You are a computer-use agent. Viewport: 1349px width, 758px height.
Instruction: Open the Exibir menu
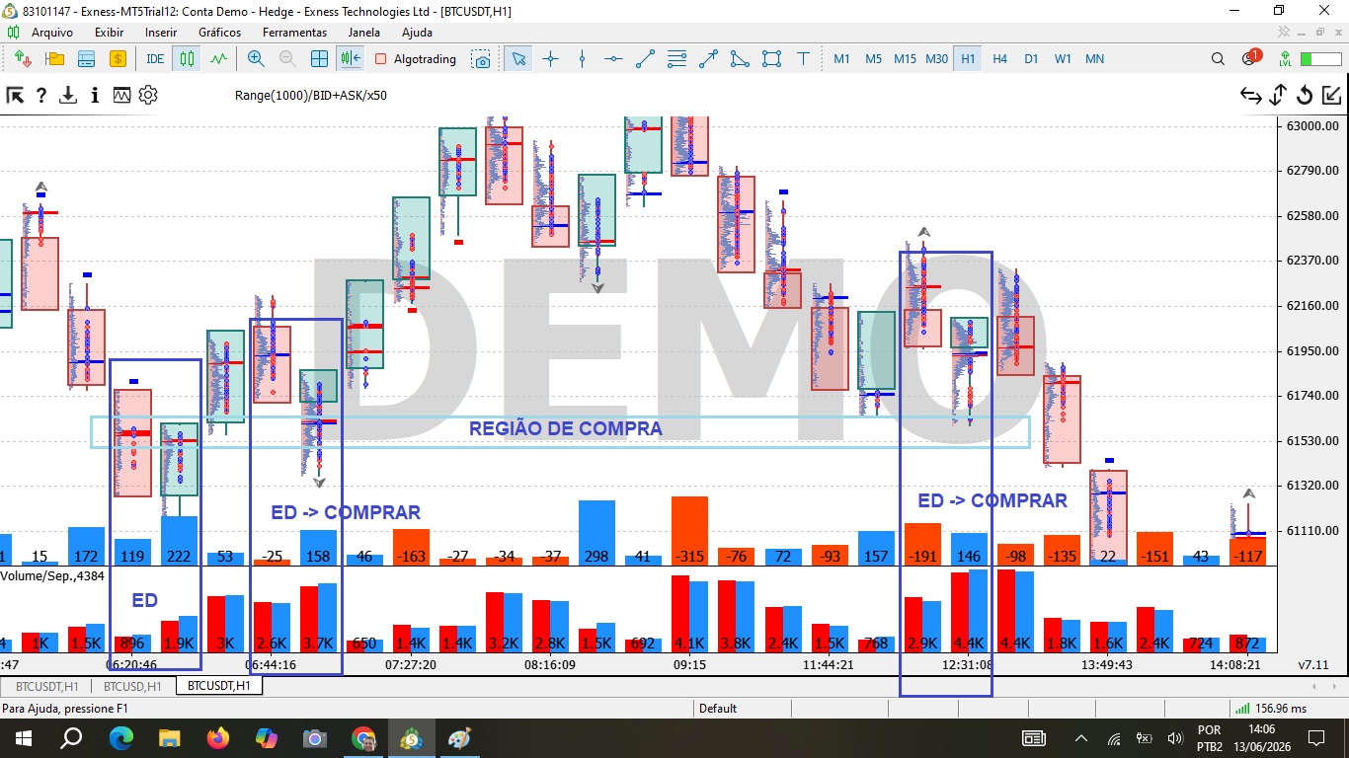[109, 33]
